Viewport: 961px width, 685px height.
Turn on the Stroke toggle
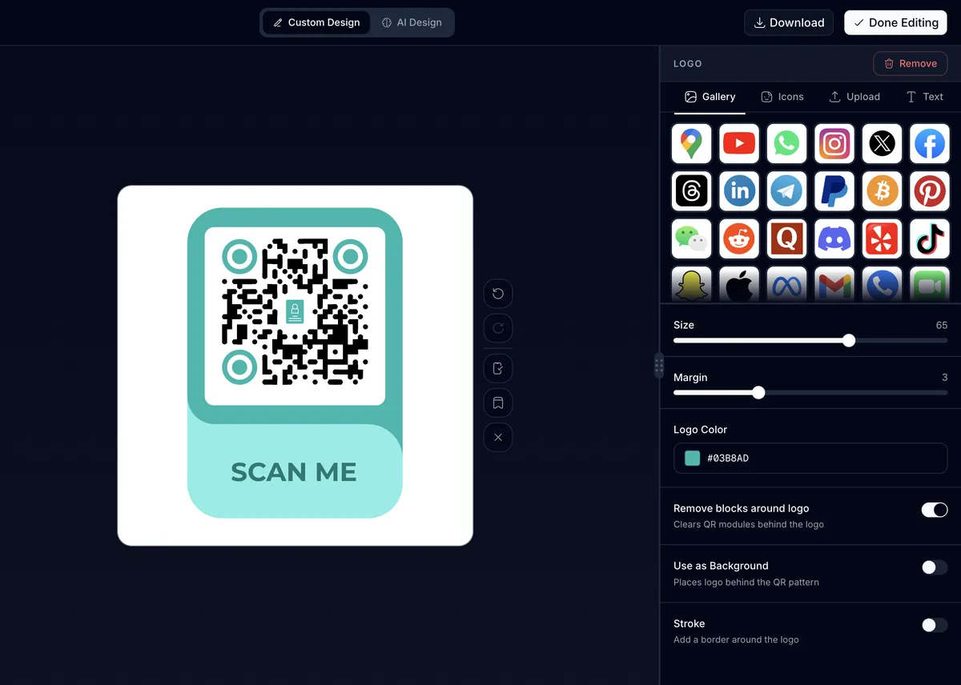coord(935,625)
